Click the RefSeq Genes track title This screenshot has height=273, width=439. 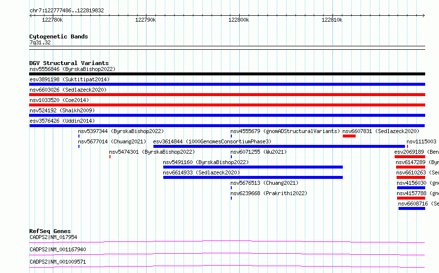pyautogui.click(x=50, y=231)
